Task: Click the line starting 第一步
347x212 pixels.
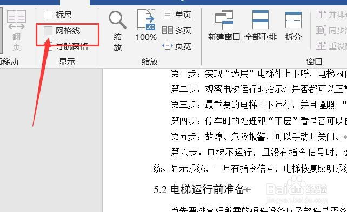Action: [x=258, y=73]
